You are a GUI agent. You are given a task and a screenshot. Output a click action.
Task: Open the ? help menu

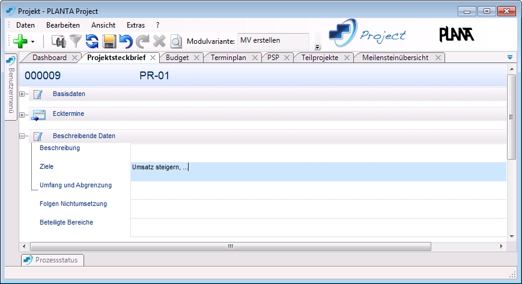[157, 25]
